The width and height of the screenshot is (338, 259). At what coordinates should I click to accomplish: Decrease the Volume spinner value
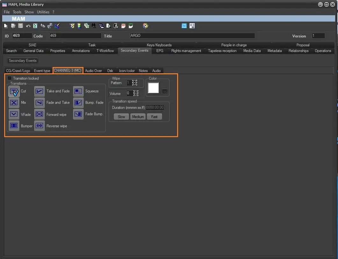pyautogui.click(x=136, y=95)
